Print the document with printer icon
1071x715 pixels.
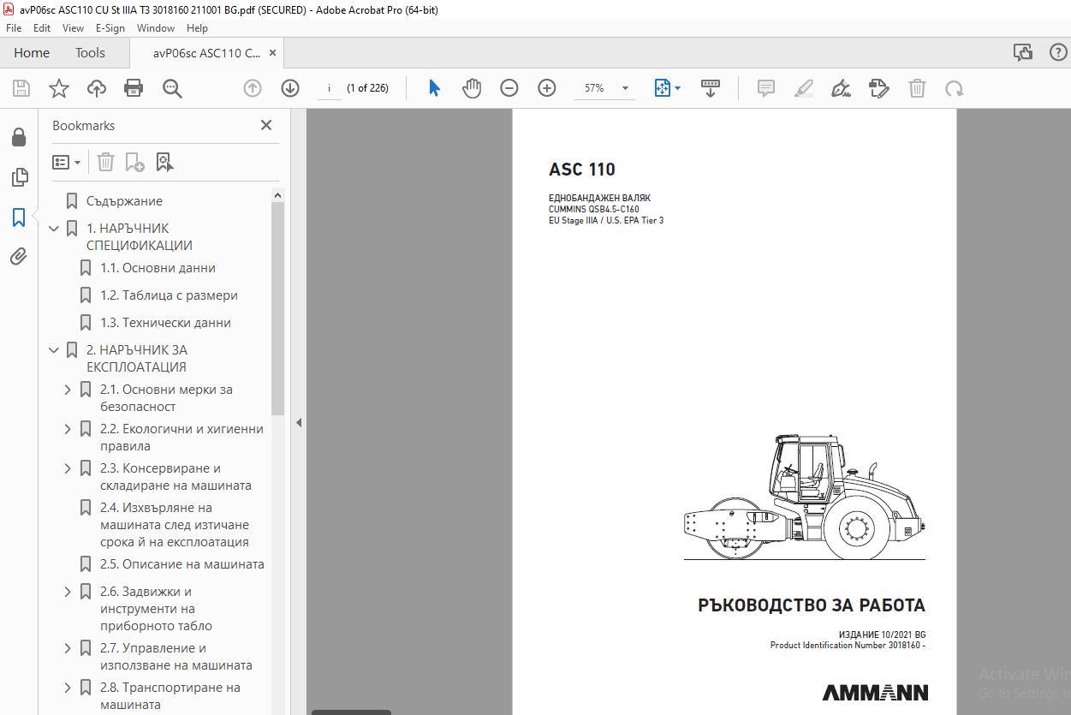(134, 88)
